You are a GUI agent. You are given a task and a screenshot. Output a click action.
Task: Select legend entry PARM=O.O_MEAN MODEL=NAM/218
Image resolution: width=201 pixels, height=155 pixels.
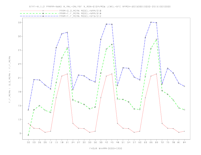(x=80, y=11)
